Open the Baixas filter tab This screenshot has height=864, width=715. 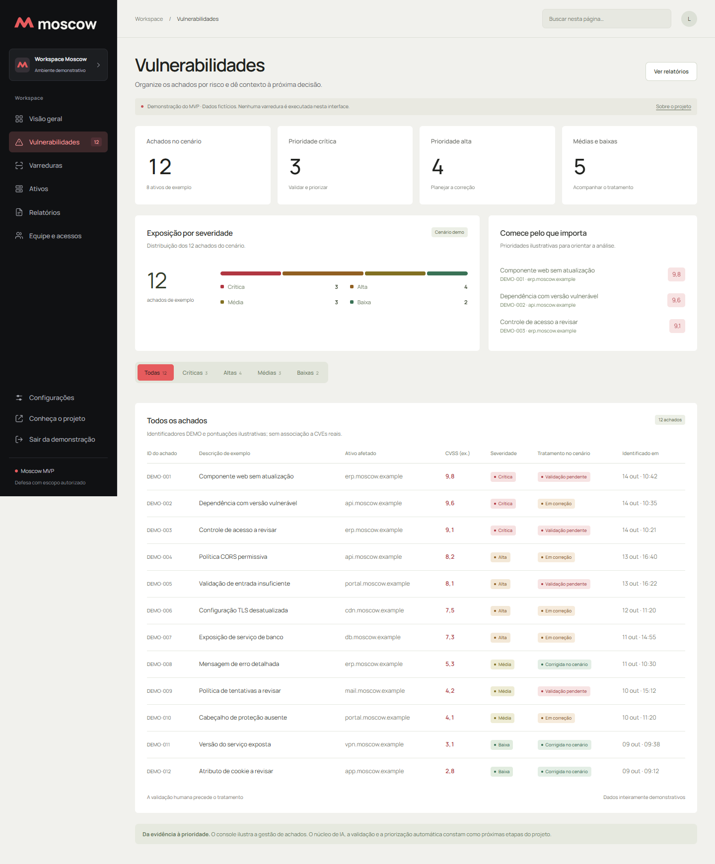click(x=308, y=373)
